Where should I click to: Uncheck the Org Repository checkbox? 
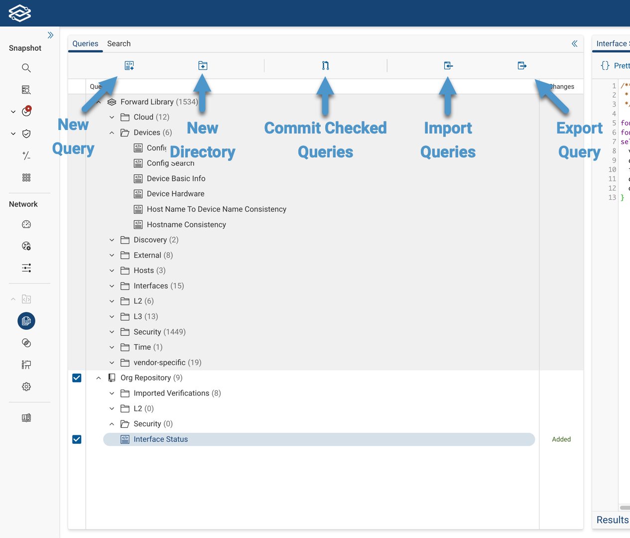[x=77, y=378]
